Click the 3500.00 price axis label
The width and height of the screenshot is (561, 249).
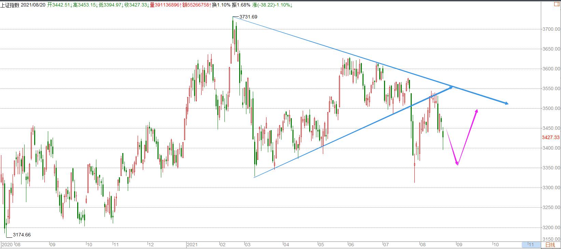pos(551,108)
